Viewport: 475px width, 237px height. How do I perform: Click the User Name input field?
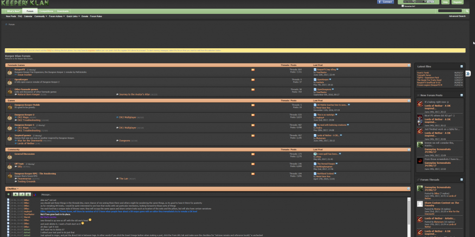point(409,2)
